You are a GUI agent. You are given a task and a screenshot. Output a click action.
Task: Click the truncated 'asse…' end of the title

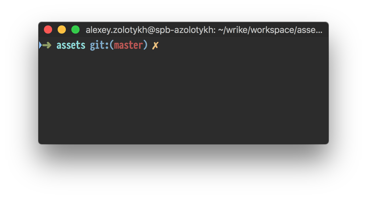310,30
